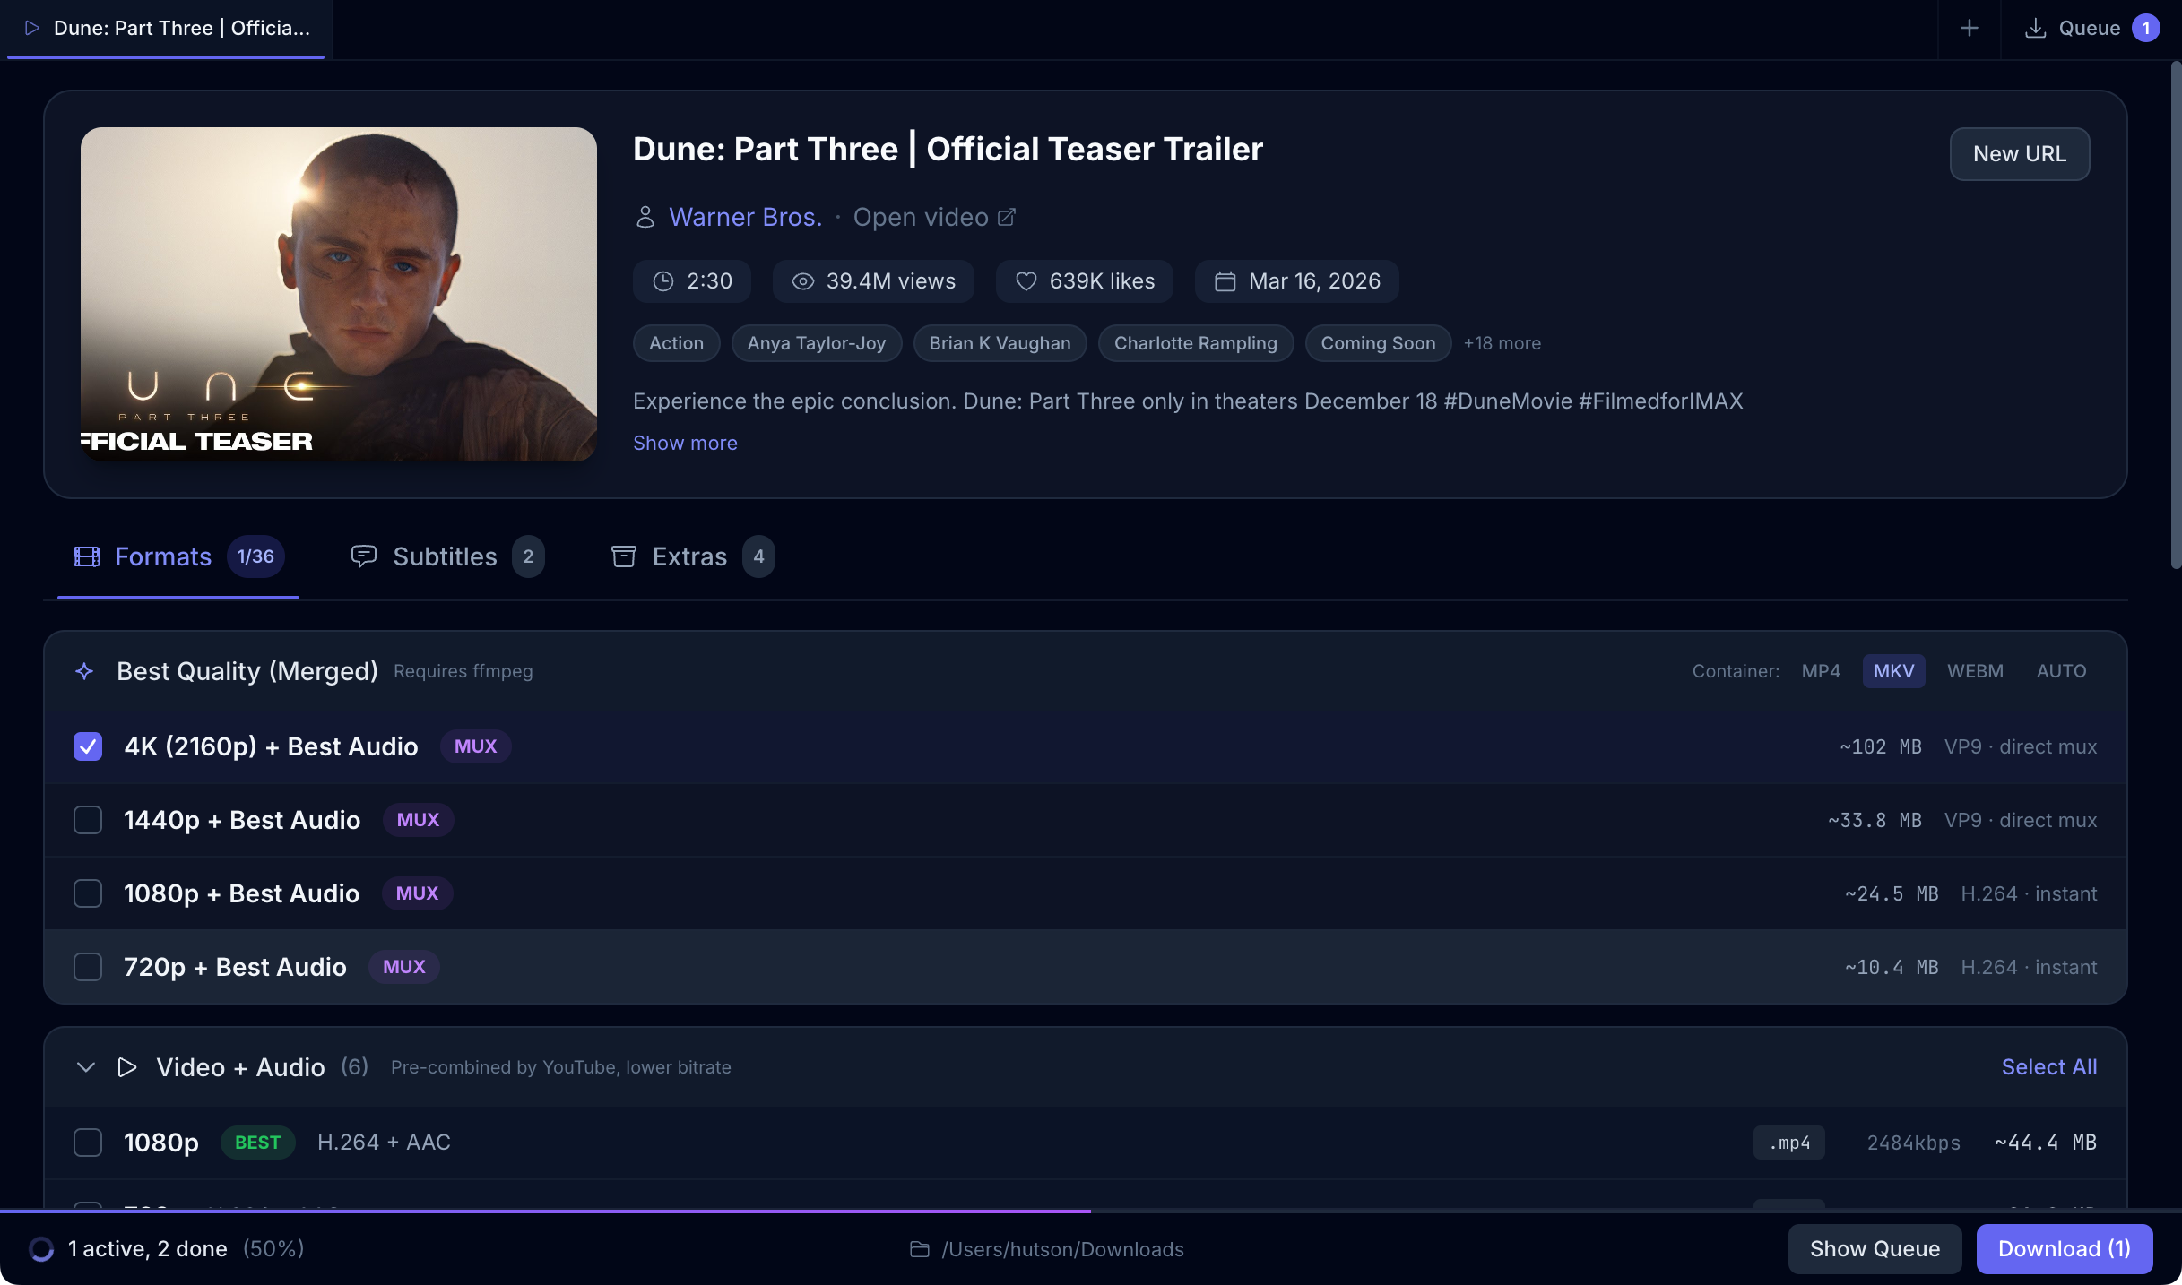This screenshot has height=1285, width=2182.
Task: Click the sparkle icon beside Best Quality (Merged)
Action: tap(84, 671)
